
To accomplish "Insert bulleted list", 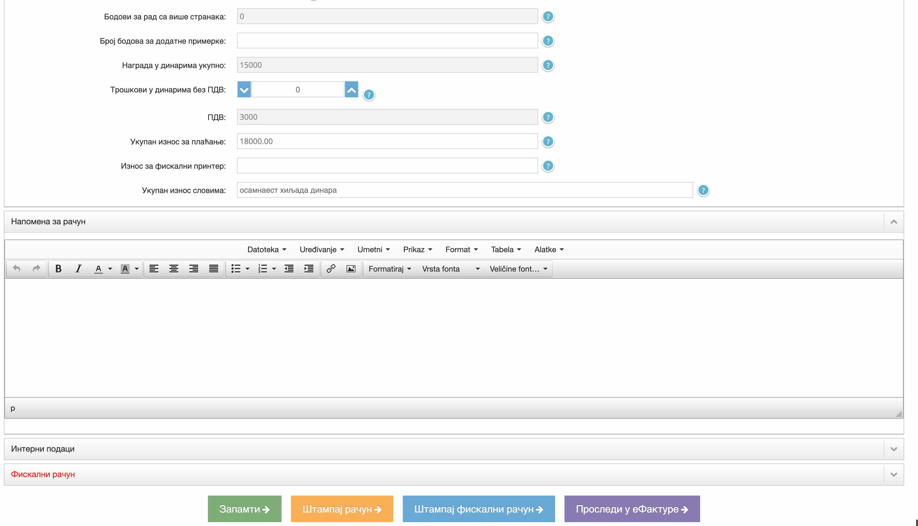I will pos(236,269).
